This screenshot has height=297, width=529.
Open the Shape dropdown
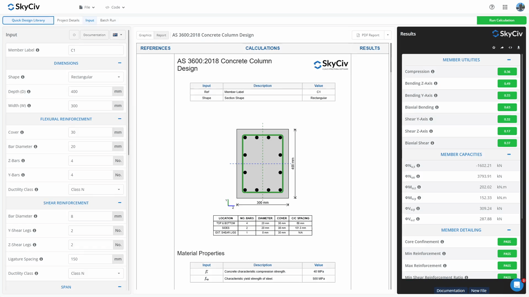[x=96, y=77]
